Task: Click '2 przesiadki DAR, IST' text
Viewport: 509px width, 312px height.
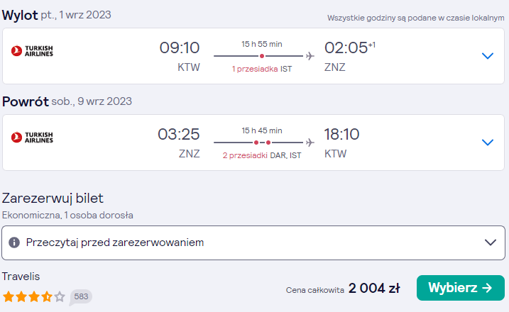Action: (262, 155)
